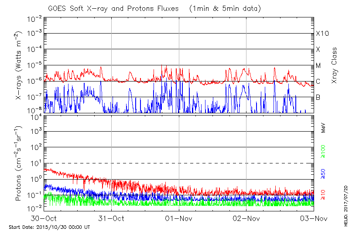The height and width of the screenshot is (231, 349).
Task: Click the 'Xray Class' right axis label
Action: click(335, 65)
